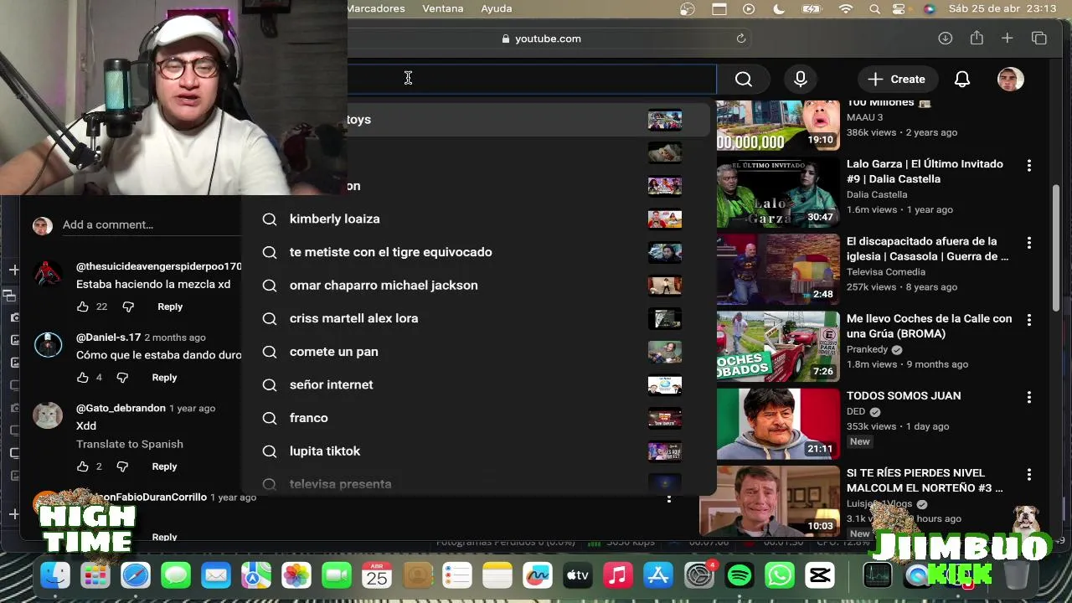Viewport: 1072px width, 603px height.
Task: Open the "Lalo Garza | El Último Invitado" video thumbnail
Action: click(x=777, y=193)
